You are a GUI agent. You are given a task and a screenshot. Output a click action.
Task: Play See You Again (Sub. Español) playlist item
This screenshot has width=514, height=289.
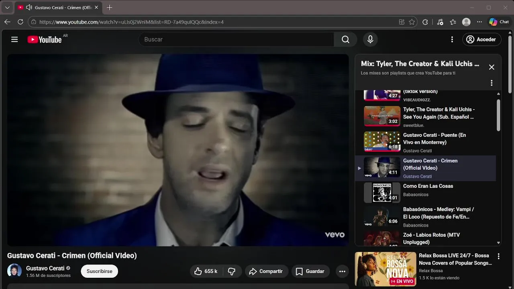click(x=425, y=117)
